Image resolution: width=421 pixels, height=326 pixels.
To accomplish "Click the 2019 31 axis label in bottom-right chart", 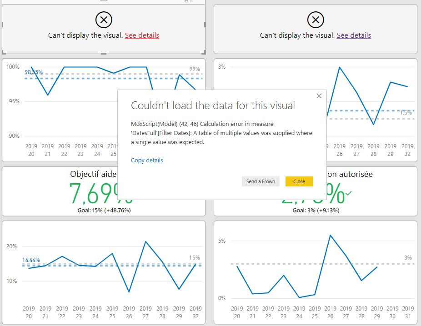I will (x=408, y=312).
